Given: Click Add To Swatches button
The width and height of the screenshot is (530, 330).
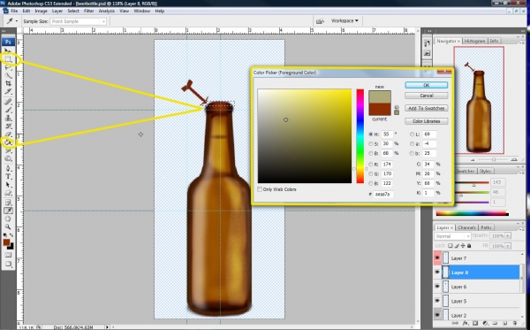Looking at the screenshot, I should (427, 108).
